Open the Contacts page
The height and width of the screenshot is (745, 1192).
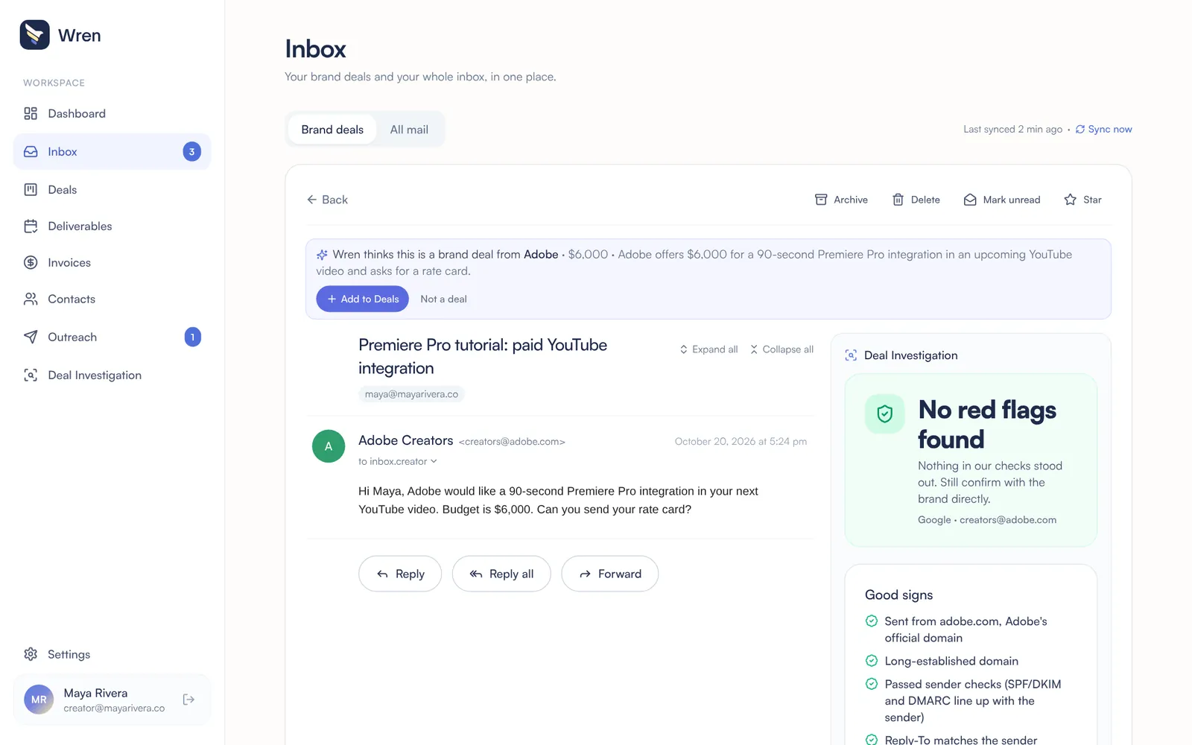click(x=112, y=299)
